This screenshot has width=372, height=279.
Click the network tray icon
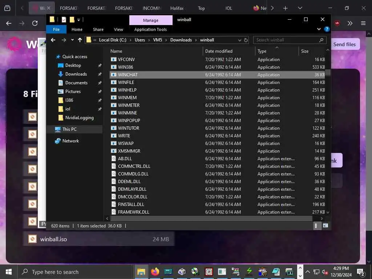[x=316, y=272]
